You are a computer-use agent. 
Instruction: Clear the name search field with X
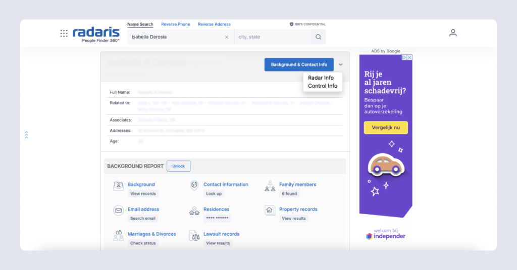227,37
